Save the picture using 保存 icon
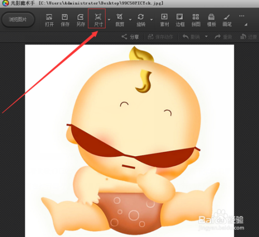The image size is (259, 237). tap(65, 20)
